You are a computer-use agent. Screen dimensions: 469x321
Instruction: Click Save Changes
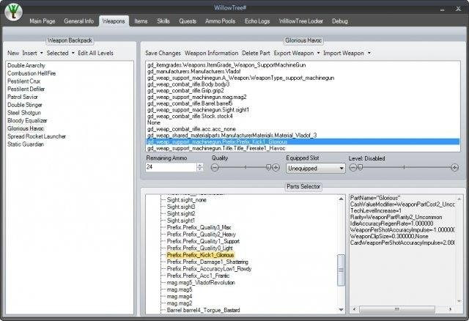163,53
